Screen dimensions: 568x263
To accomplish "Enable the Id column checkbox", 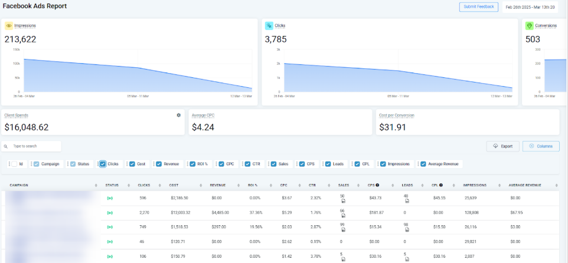I will point(14,164).
